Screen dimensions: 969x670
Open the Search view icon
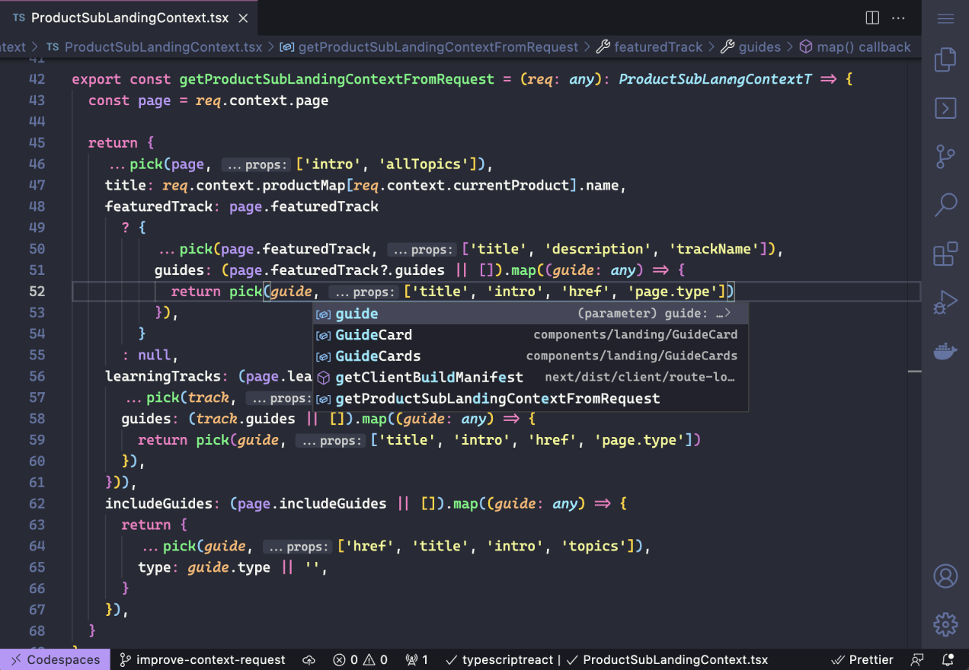(x=945, y=204)
